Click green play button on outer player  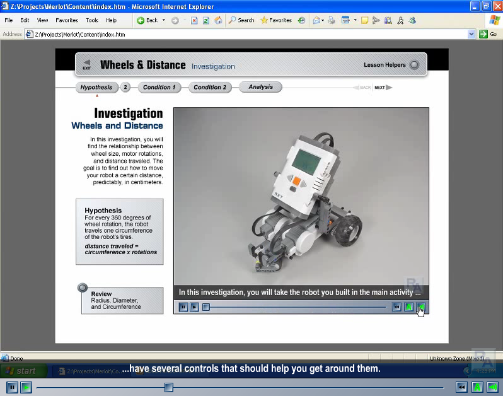coord(26,387)
